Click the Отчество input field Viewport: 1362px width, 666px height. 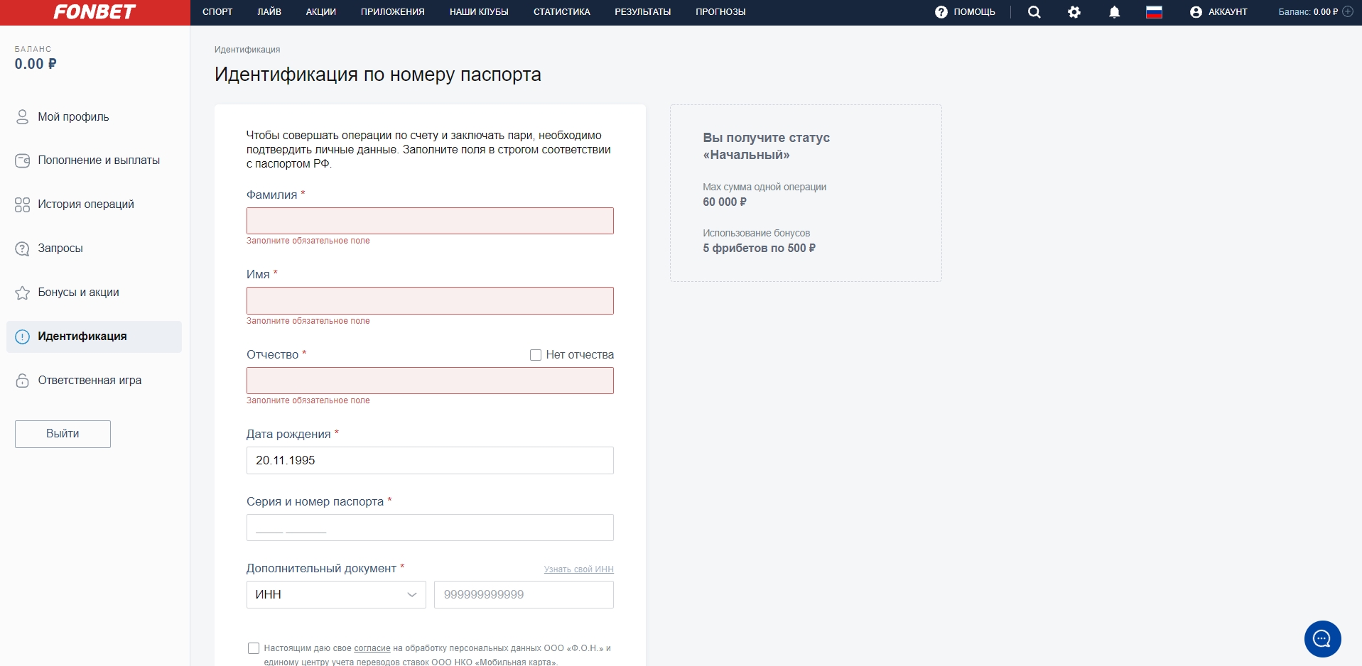tap(430, 381)
